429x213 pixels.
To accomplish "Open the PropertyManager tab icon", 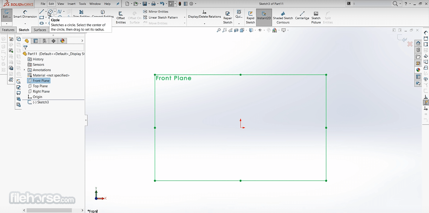I will (x=36, y=41).
